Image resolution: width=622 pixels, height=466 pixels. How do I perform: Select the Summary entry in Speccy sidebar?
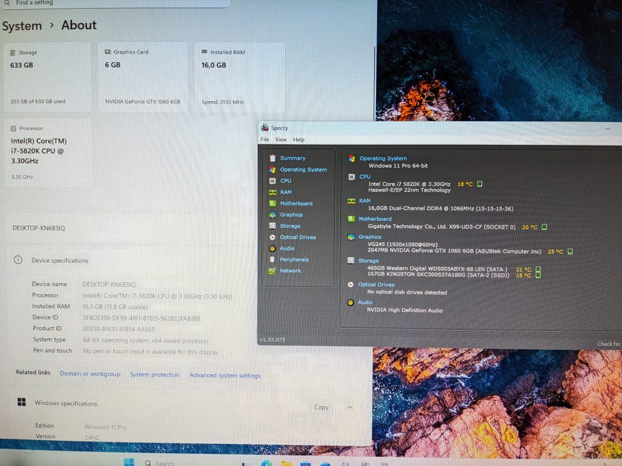pyautogui.click(x=293, y=158)
